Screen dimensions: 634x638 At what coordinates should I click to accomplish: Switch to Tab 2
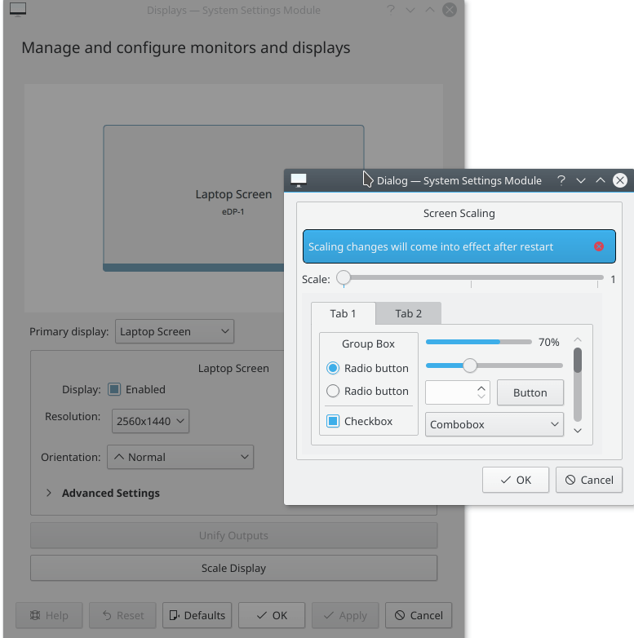409,313
